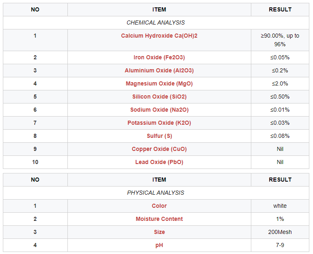
Task: Click the Color item in physical analysis
Action: pos(159,206)
